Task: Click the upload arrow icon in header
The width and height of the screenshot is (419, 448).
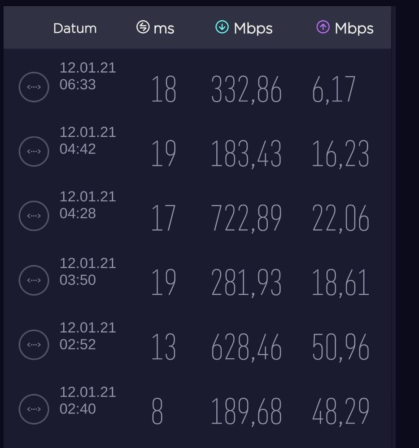Action: click(323, 27)
